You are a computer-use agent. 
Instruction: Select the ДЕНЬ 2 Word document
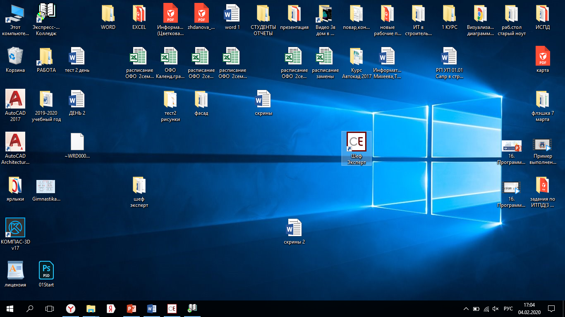click(x=77, y=103)
